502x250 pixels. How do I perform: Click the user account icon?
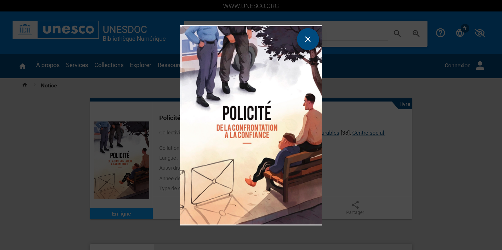point(480,66)
